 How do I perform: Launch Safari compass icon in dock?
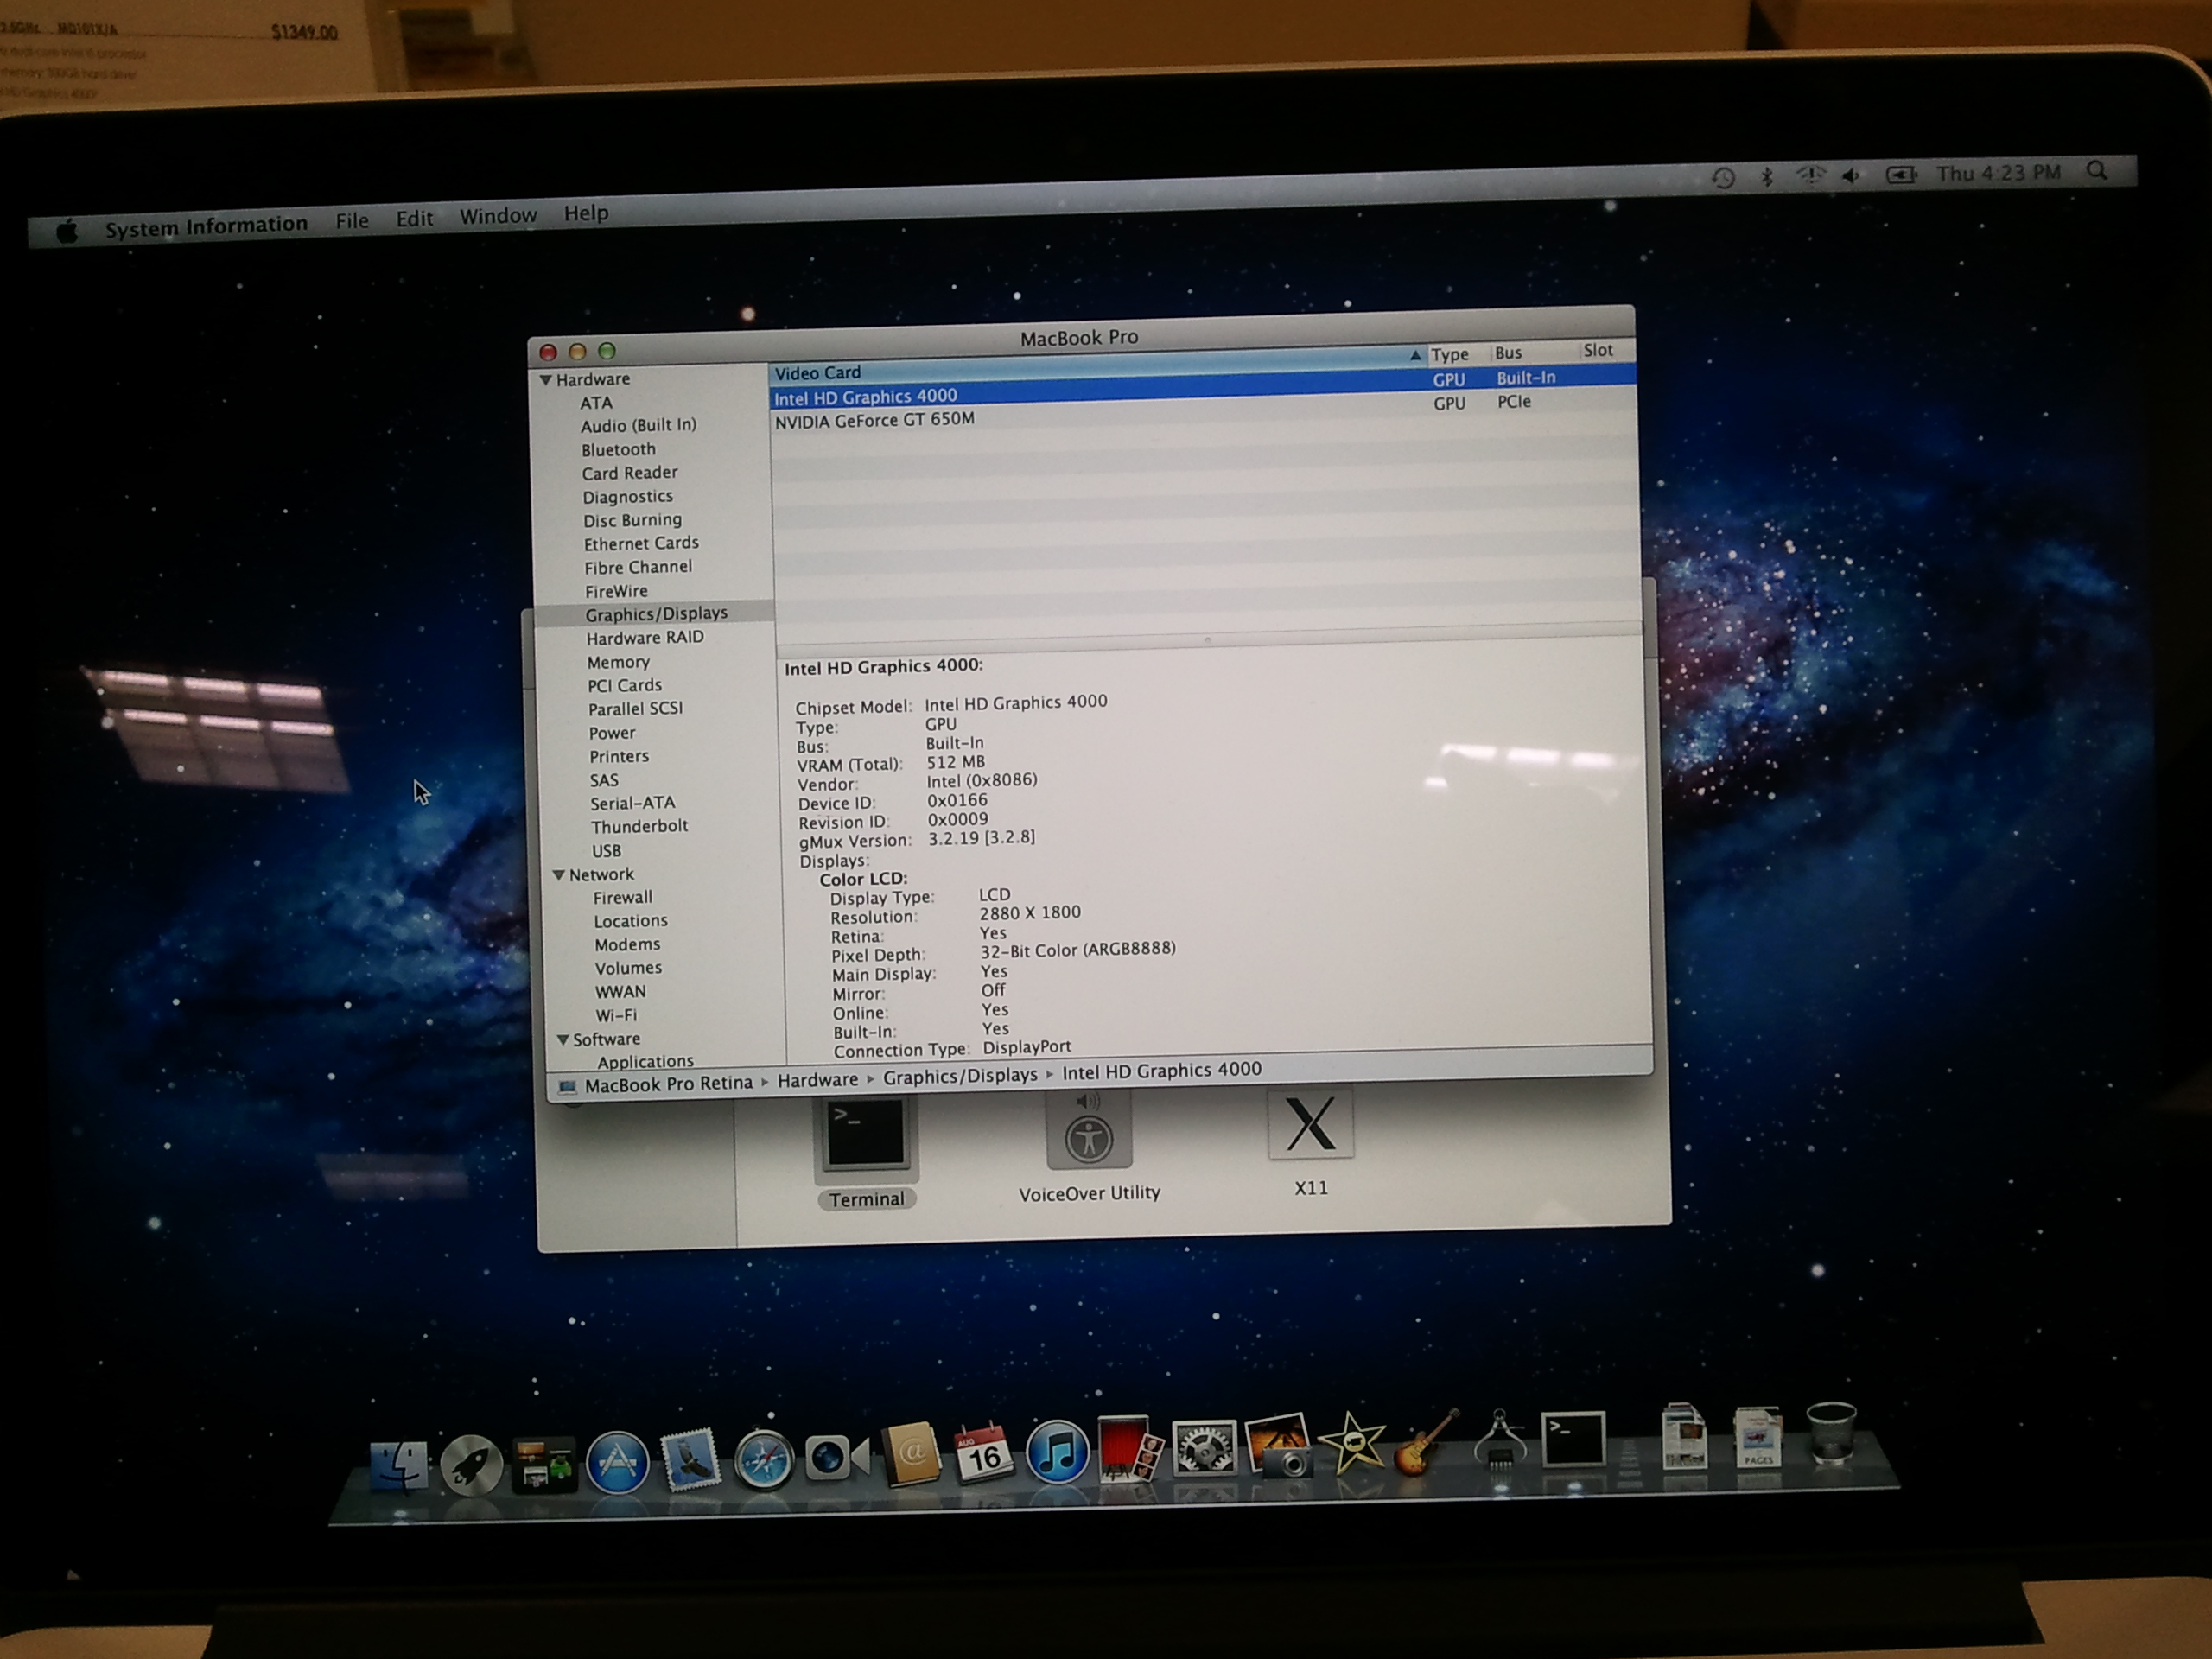click(x=763, y=1460)
